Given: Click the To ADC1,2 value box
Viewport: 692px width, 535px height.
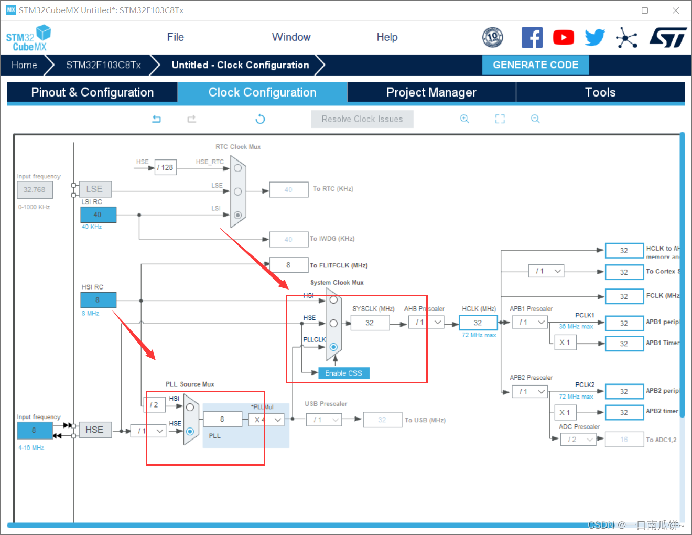Looking at the screenshot, I should (x=624, y=440).
